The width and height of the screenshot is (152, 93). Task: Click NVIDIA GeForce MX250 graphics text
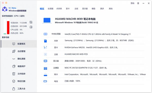tap(91, 47)
